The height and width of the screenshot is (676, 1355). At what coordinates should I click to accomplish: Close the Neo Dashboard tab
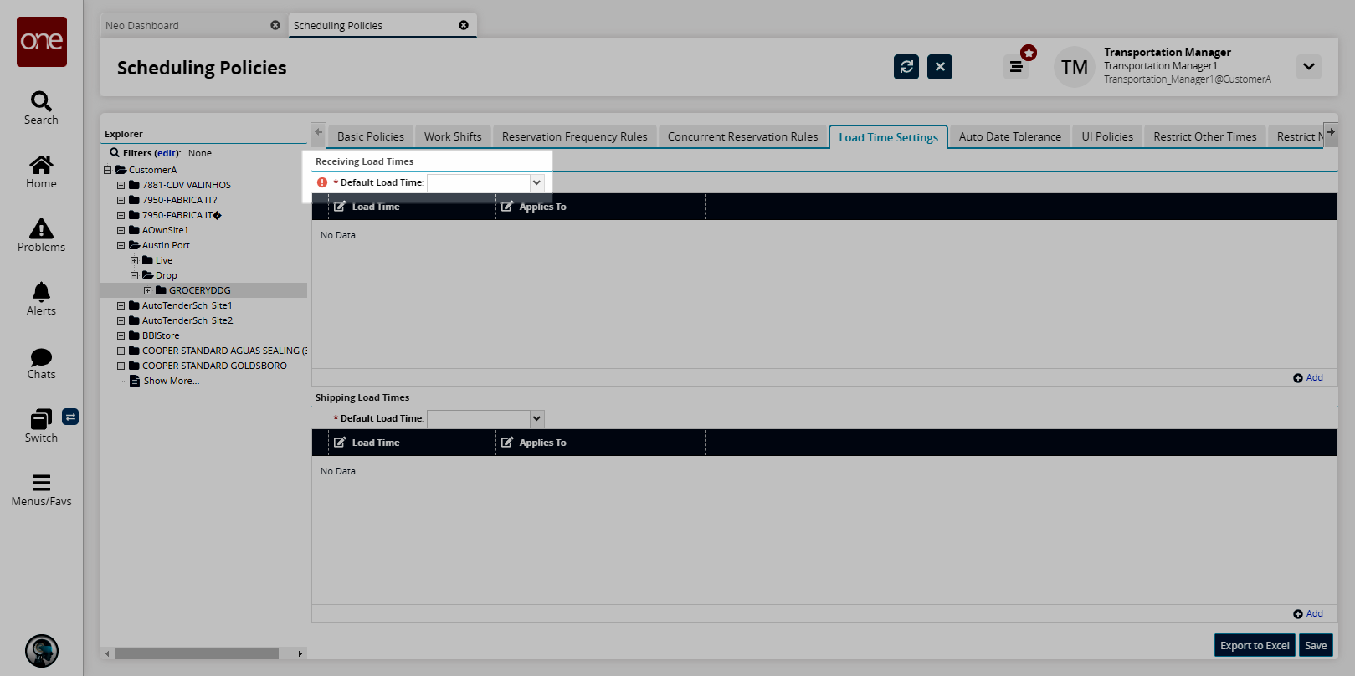pos(275,25)
